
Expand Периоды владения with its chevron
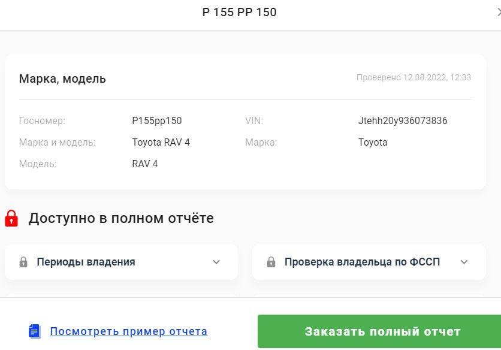click(216, 262)
